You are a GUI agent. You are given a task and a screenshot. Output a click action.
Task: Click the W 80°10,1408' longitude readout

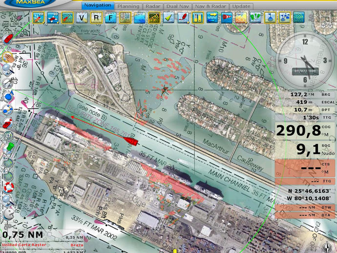[x=309, y=198]
